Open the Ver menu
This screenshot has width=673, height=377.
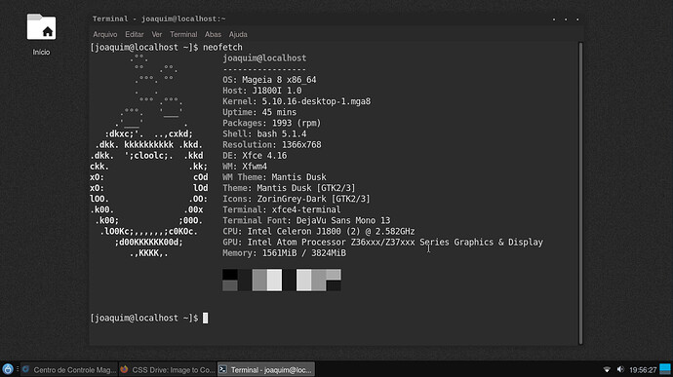click(x=157, y=34)
